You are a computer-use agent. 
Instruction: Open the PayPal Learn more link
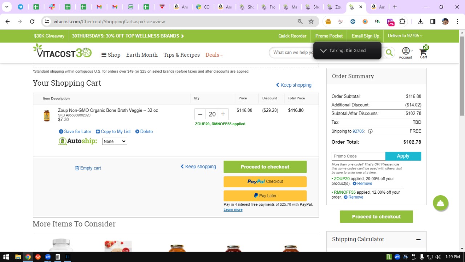[233, 210]
